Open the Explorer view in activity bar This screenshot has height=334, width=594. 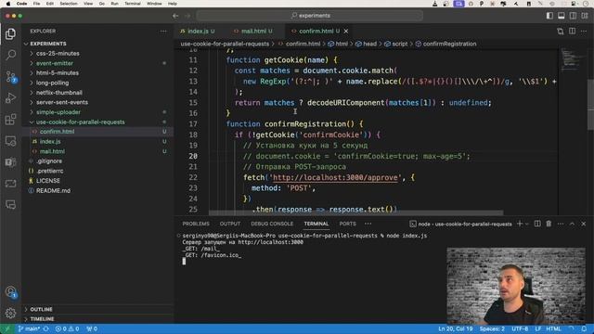coord(10,34)
